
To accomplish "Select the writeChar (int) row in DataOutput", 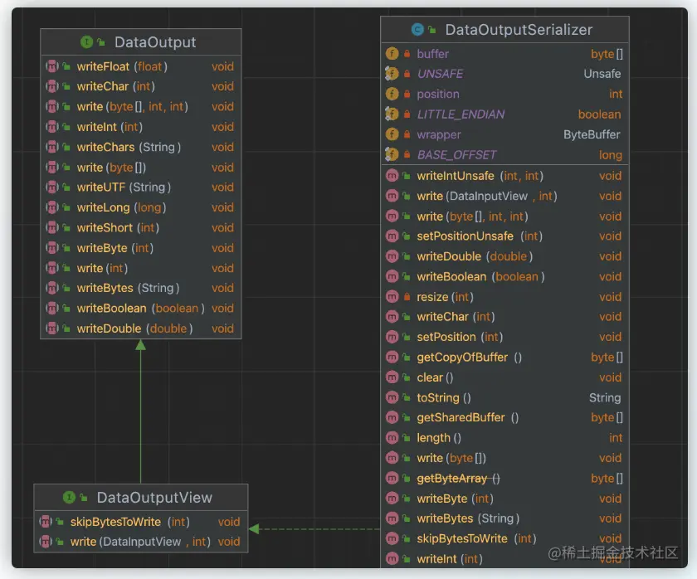I will pos(141,86).
